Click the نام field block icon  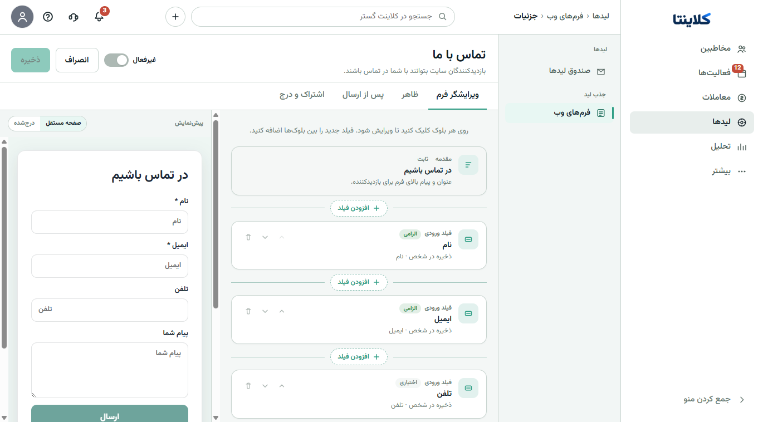click(468, 239)
